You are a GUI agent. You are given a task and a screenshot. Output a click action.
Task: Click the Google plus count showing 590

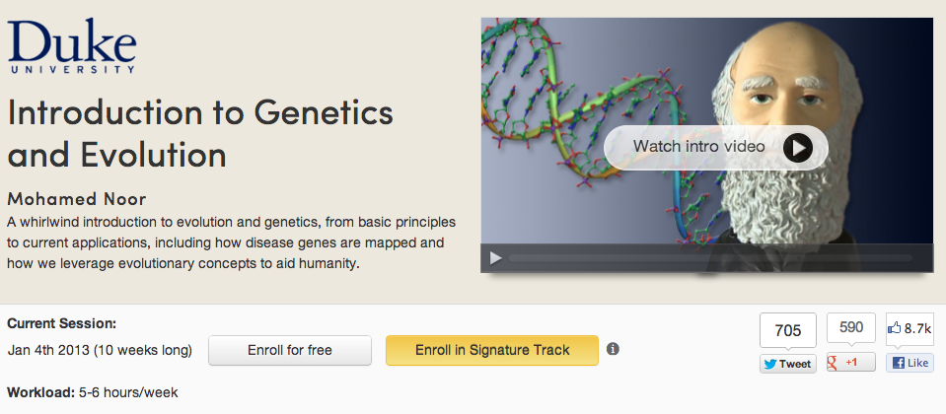[850, 328]
